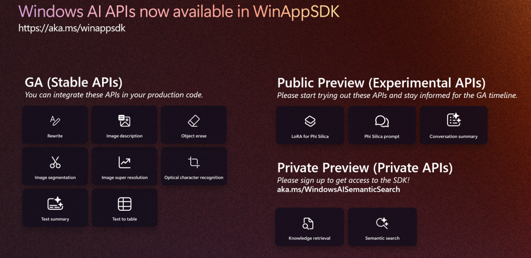This screenshot has height=258, width=531.
Task: Select the Image segmentation label
Action: coord(55,178)
